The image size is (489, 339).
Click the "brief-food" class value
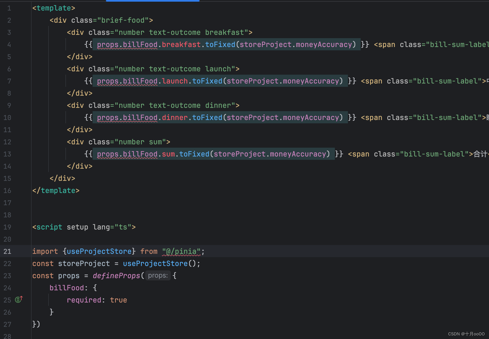click(x=123, y=20)
